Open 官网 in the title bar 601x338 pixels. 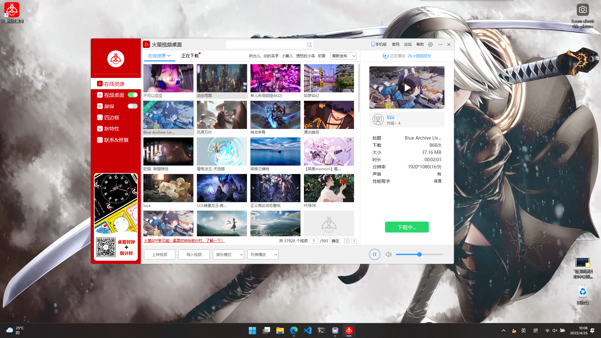396,44
